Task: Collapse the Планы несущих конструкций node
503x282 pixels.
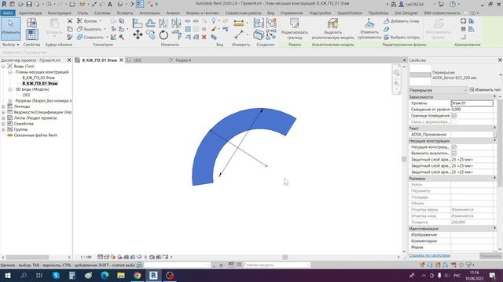Action: point(10,72)
